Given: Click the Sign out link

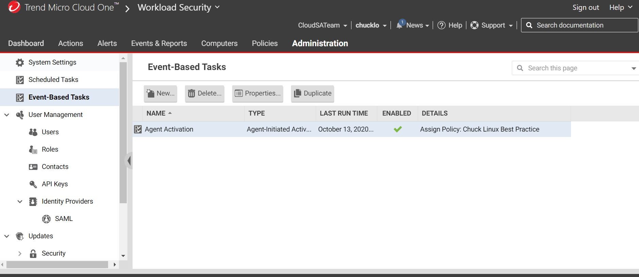Looking at the screenshot, I should [x=586, y=7].
